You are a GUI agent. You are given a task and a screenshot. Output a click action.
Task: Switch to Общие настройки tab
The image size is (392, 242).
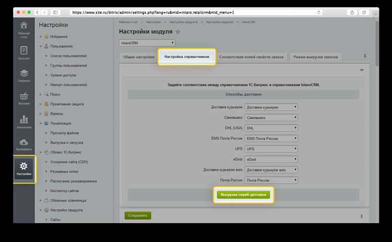[x=139, y=57]
